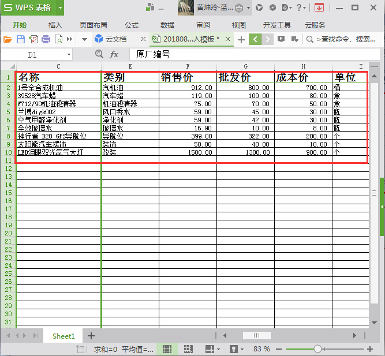Click the 销售价 header cell
Screen dimensions: 385x356
(188, 77)
